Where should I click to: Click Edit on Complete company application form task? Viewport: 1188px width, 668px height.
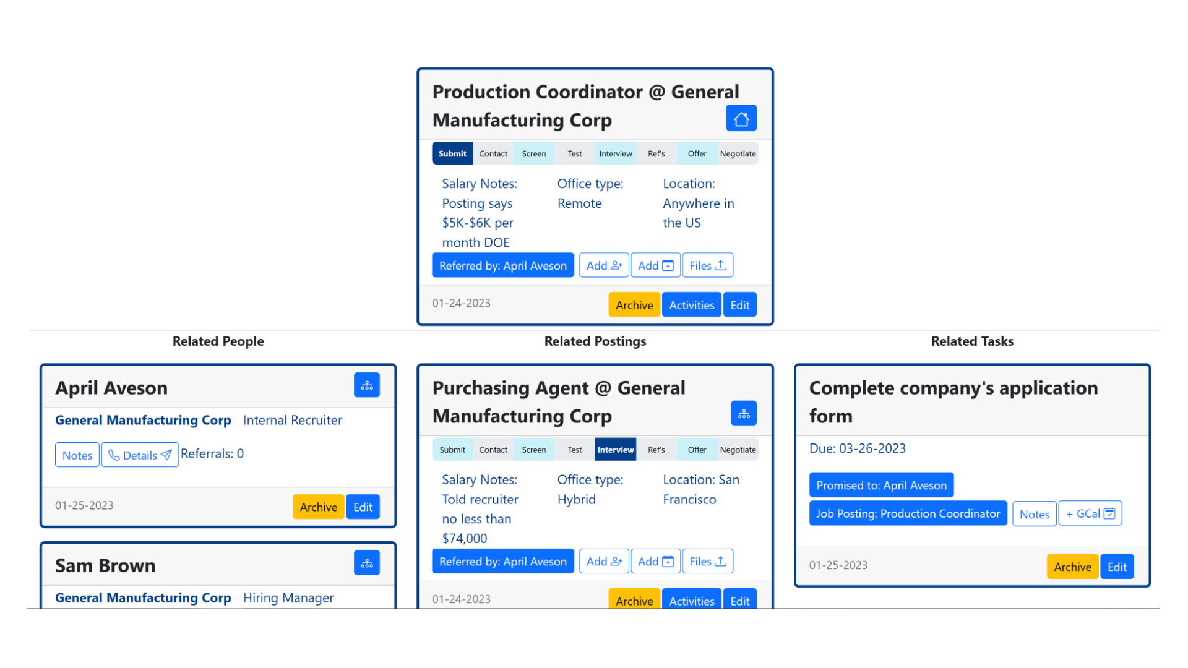click(1116, 566)
